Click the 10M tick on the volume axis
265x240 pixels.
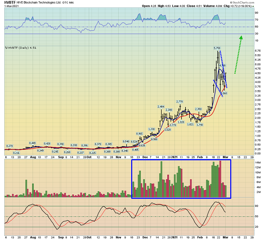pos(259,172)
